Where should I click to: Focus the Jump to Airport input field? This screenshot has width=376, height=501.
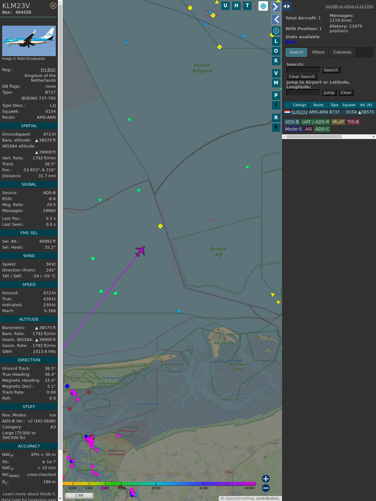click(x=303, y=92)
